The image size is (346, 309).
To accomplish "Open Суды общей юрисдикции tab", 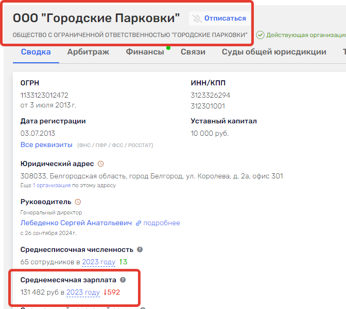I will click(274, 52).
